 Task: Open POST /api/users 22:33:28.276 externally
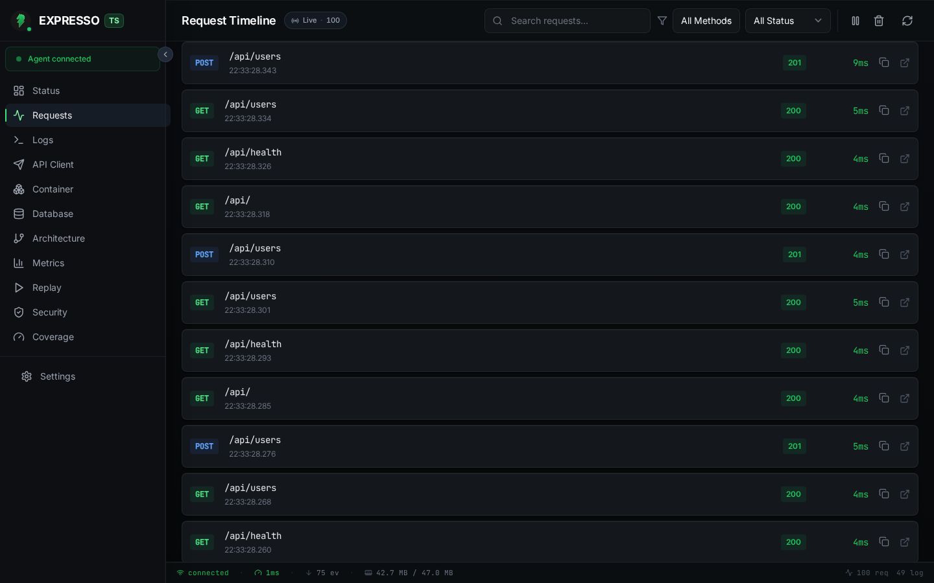tap(905, 446)
